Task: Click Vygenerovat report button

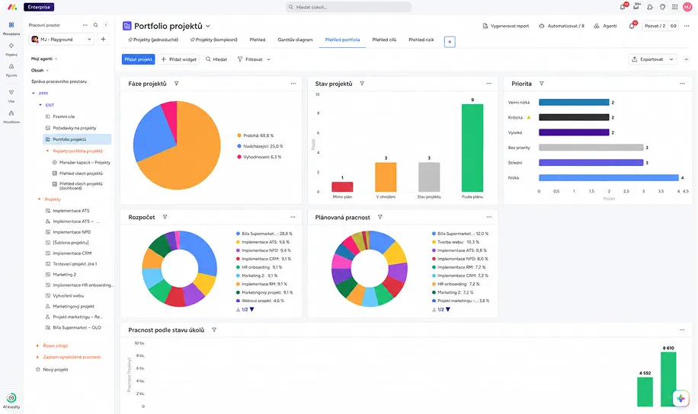Action: 506,26
